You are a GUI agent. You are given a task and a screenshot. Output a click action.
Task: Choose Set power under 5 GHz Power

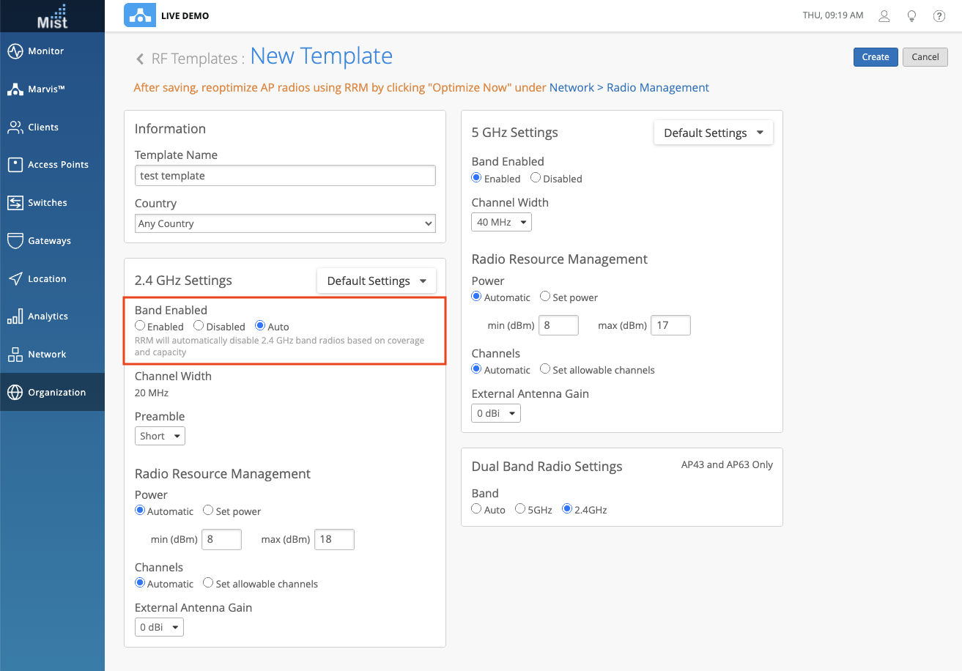(x=545, y=297)
